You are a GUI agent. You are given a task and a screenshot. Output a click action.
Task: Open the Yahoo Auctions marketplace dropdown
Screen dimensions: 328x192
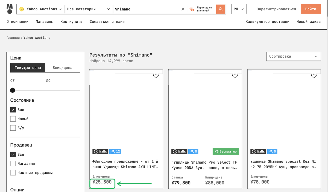tap(41, 9)
